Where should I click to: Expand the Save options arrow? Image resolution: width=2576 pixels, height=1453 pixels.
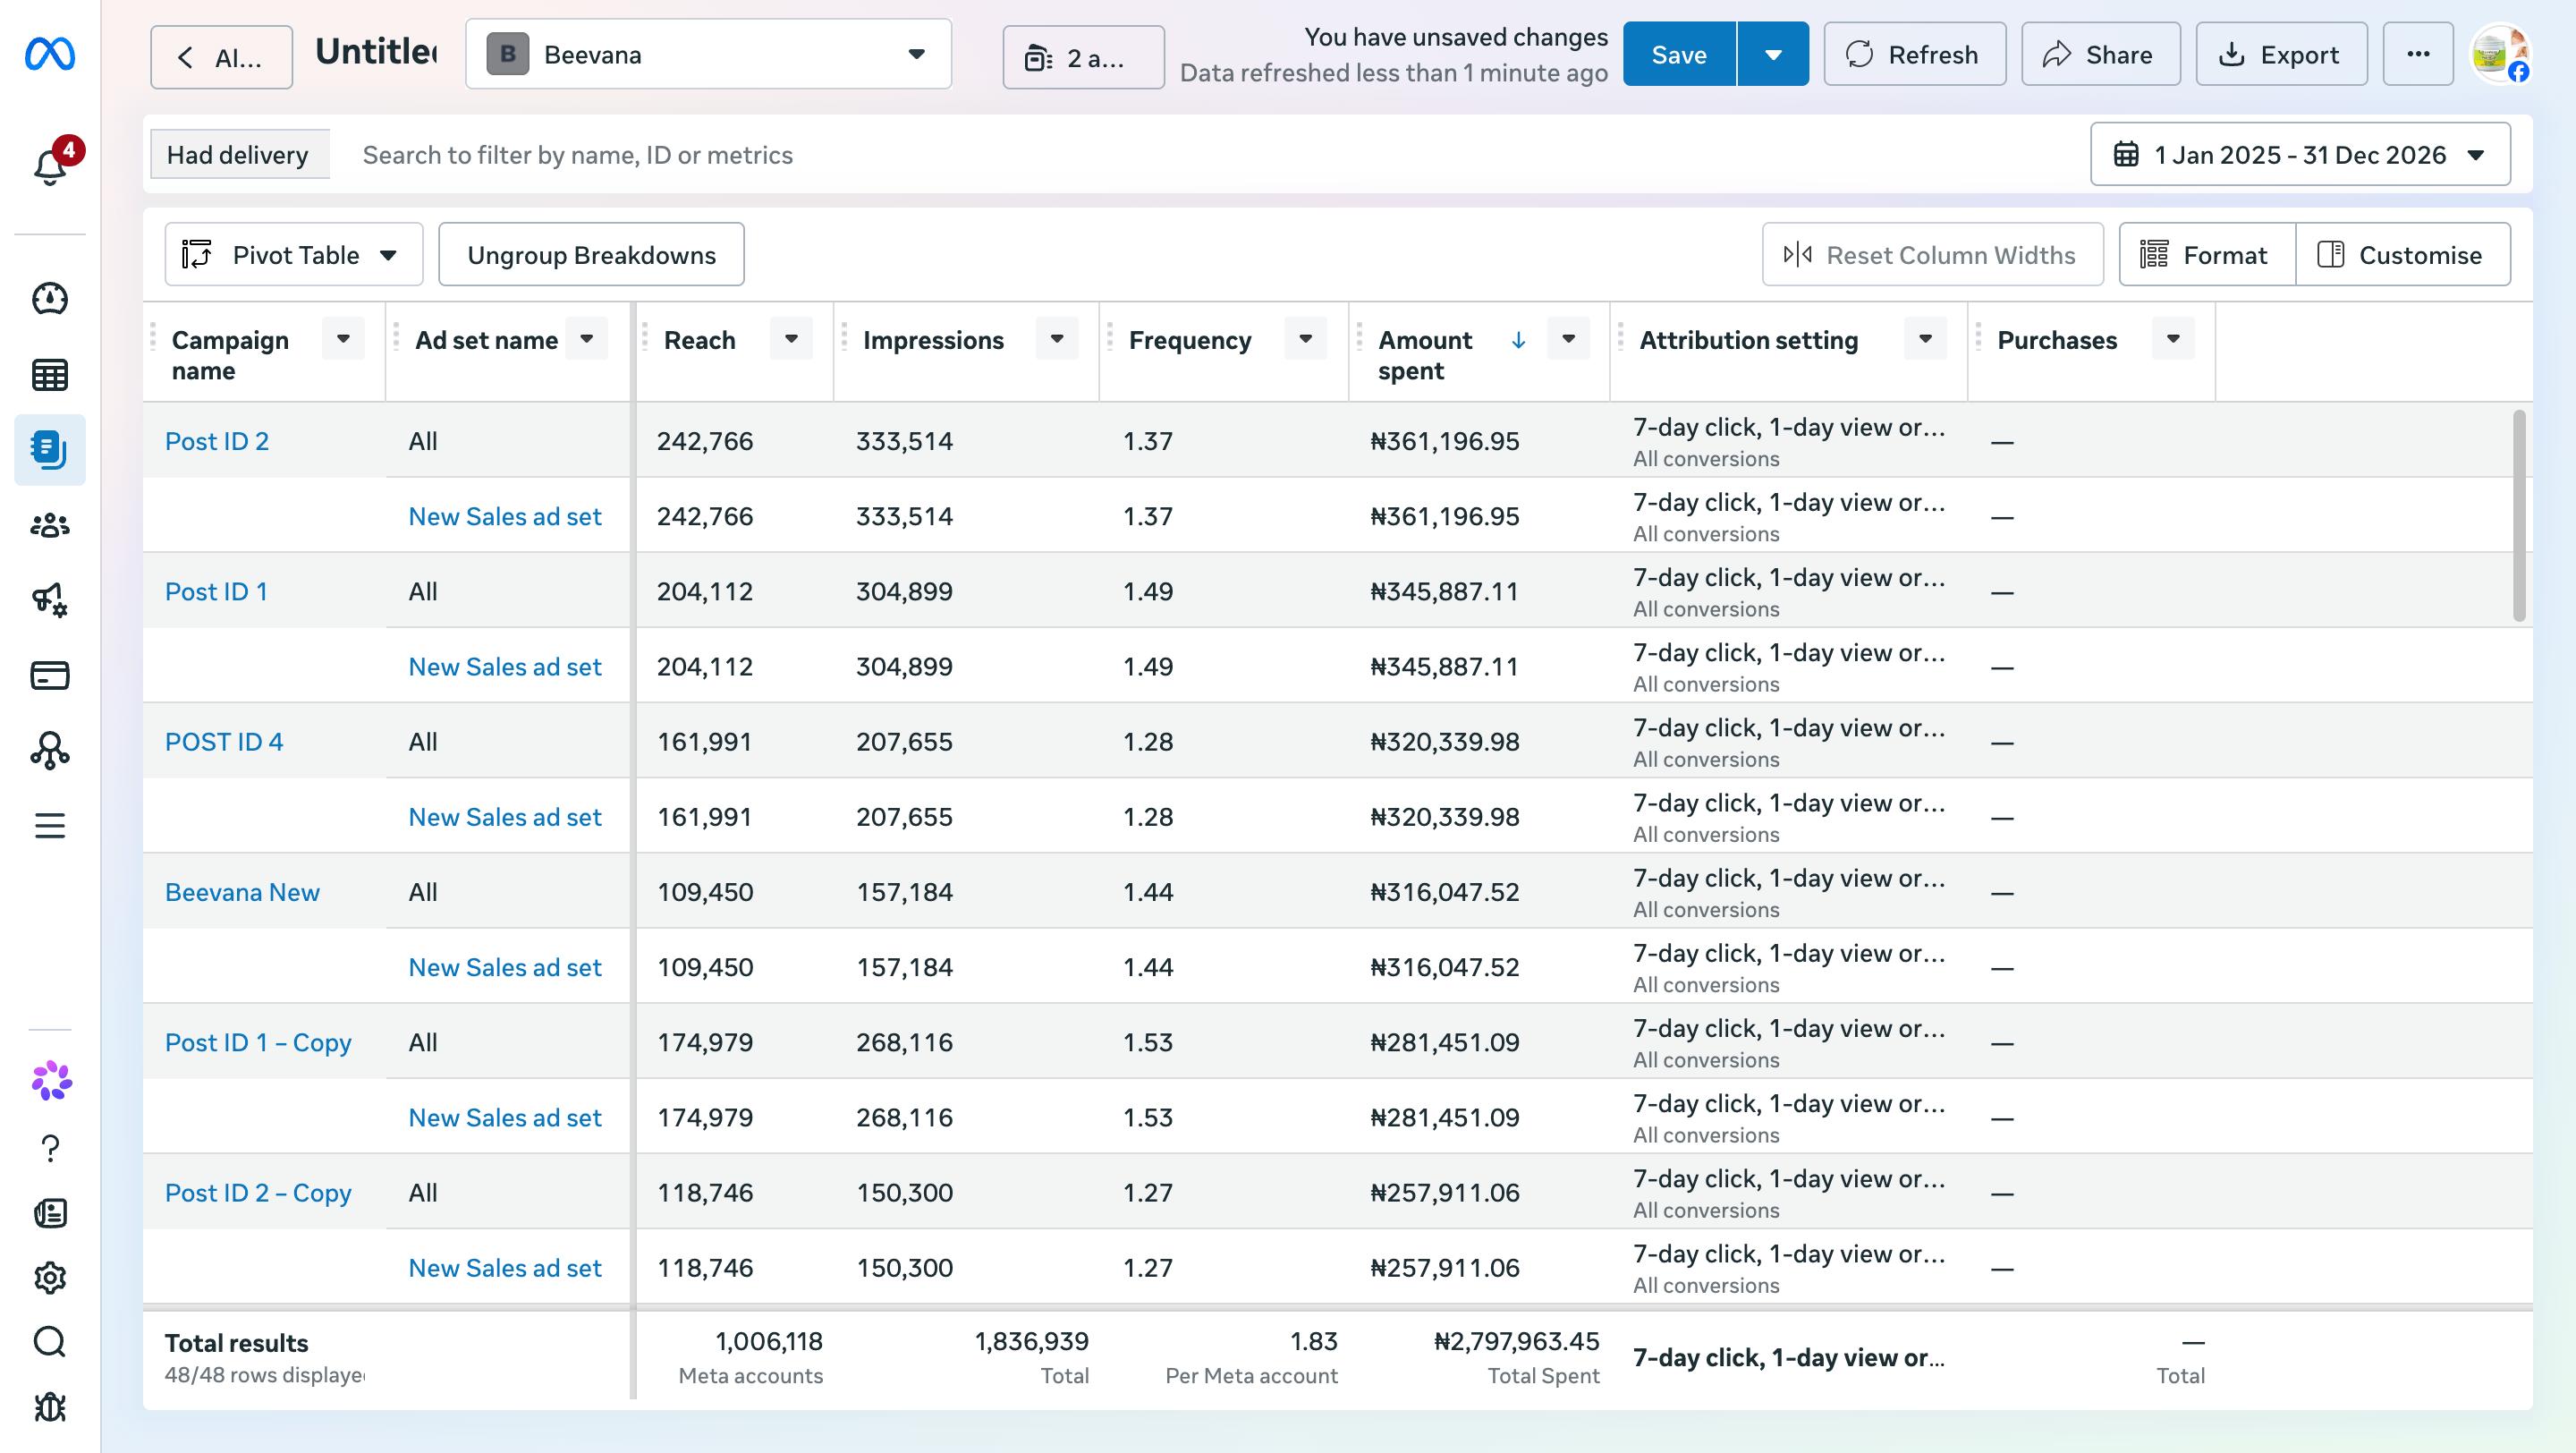tap(1773, 54)
